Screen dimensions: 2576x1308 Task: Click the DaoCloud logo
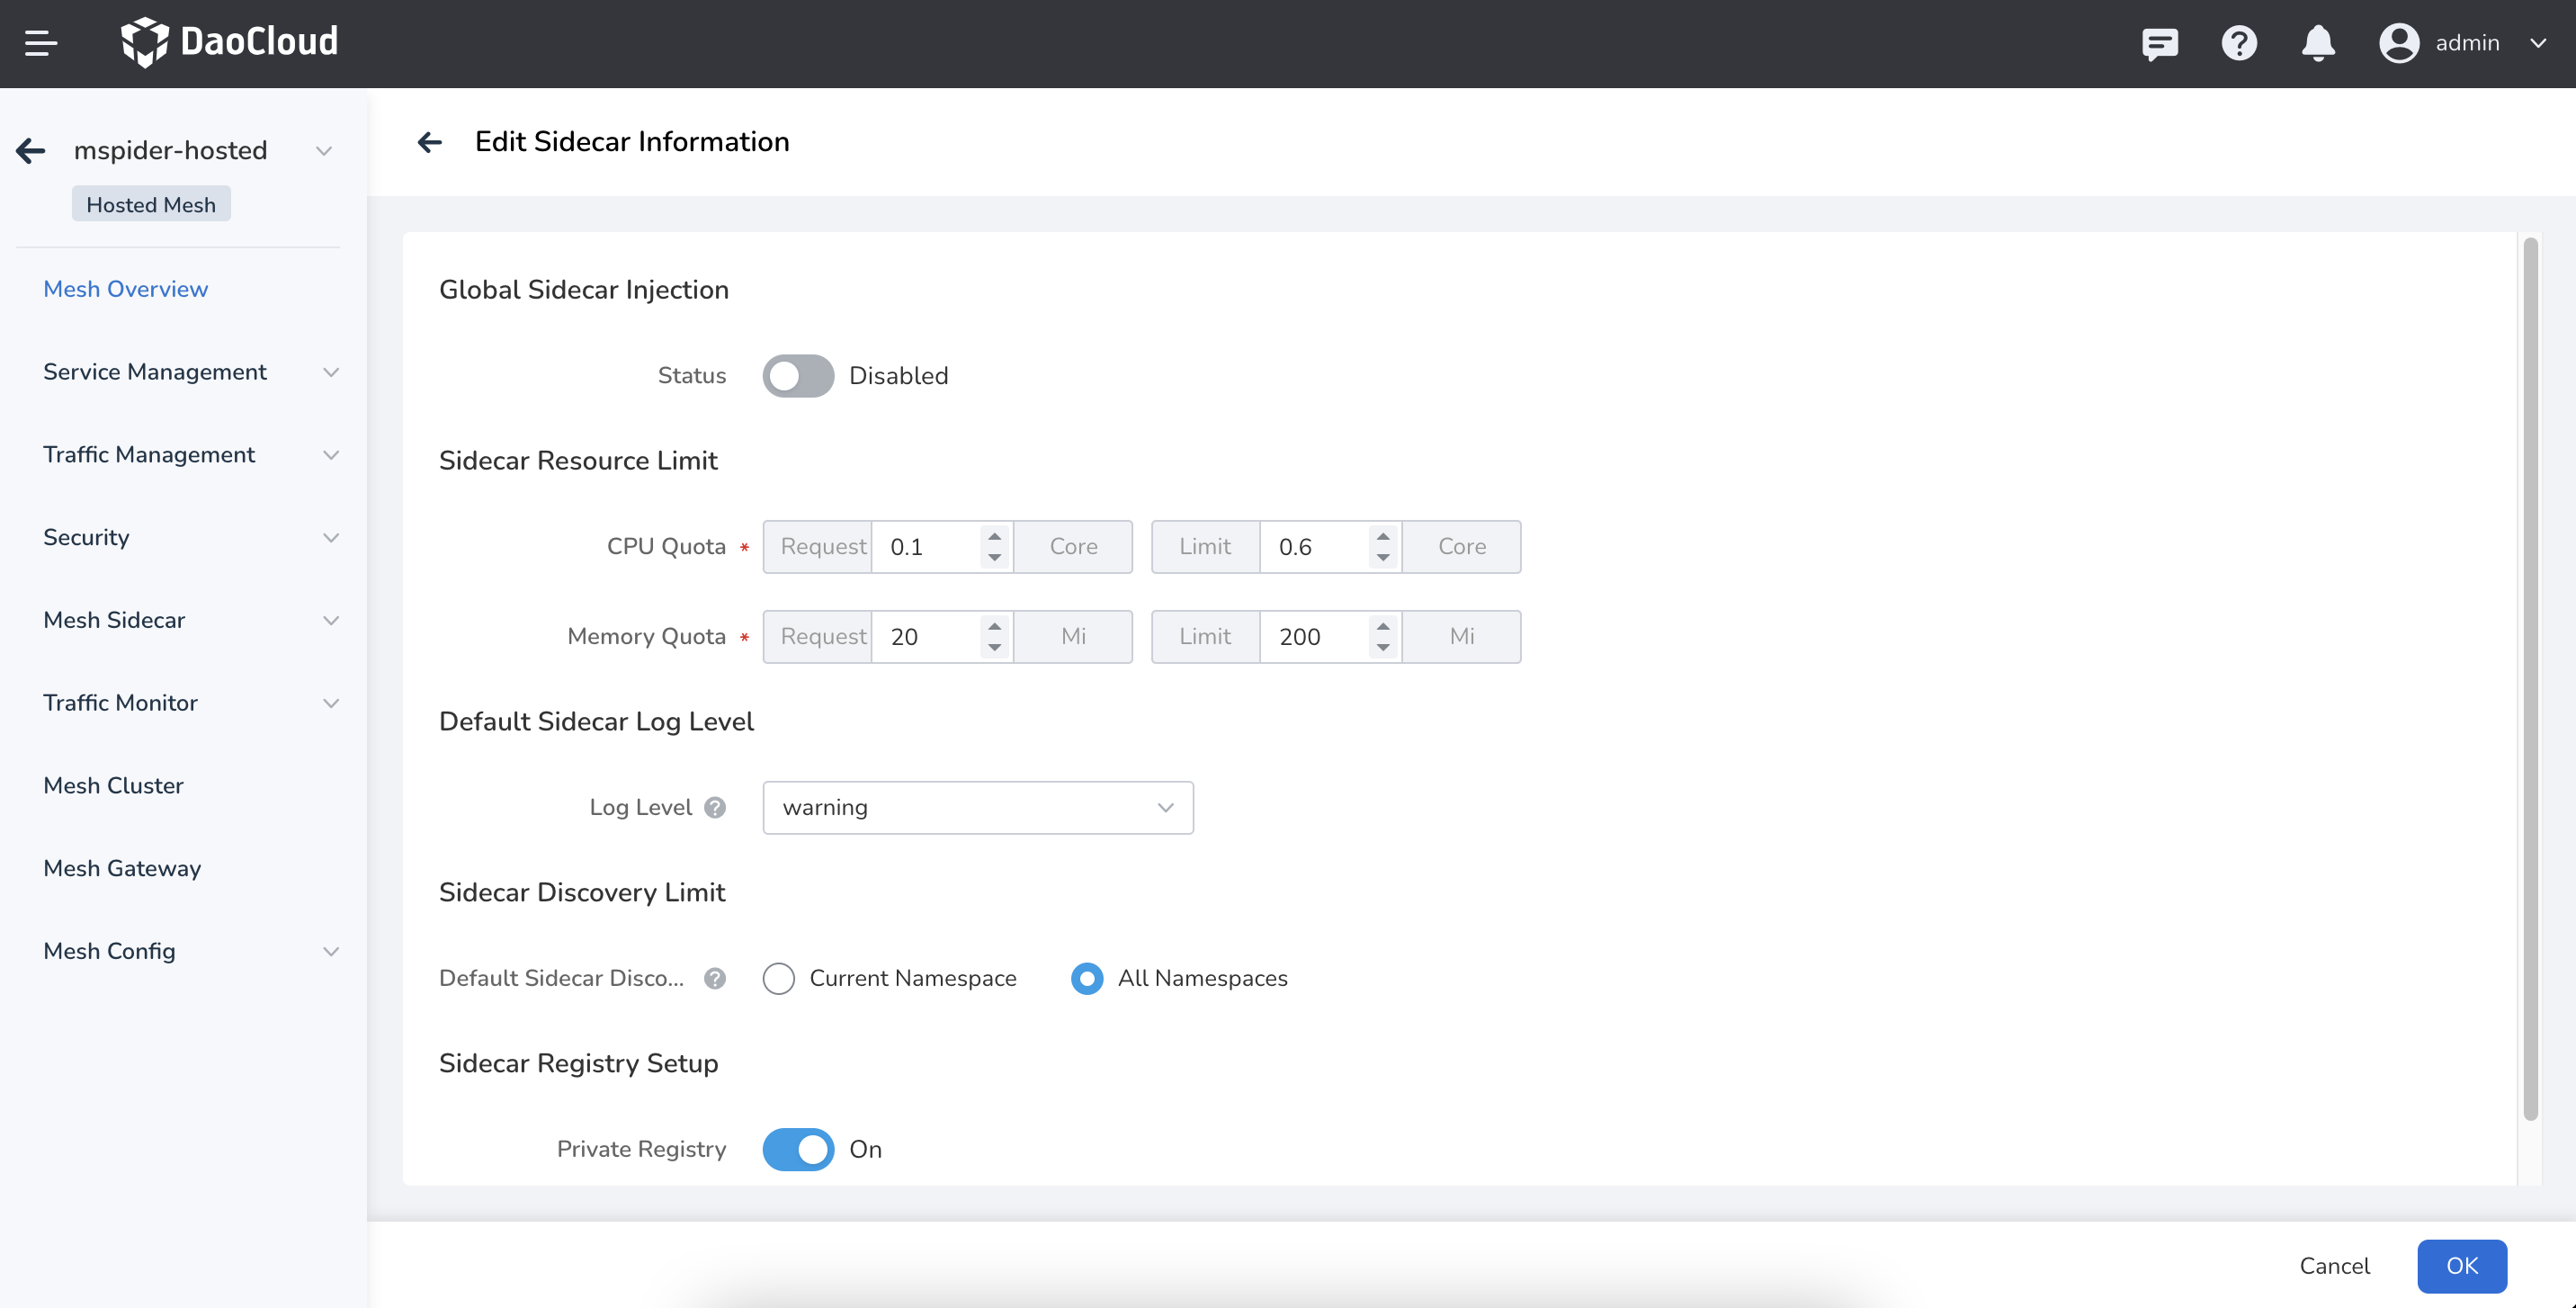pyautogui.click(x=229, y=42)
